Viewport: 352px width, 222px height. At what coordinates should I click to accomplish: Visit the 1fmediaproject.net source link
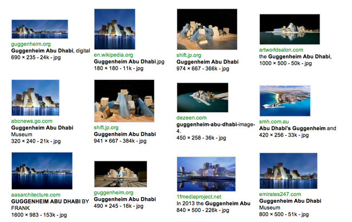(199, 197)
